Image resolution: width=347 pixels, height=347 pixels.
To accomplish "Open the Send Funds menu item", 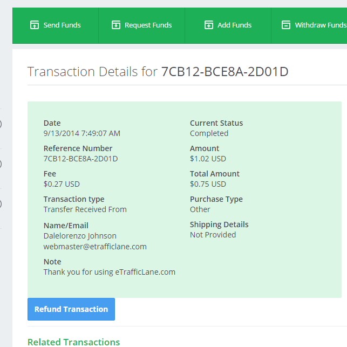I will point(56,25).
